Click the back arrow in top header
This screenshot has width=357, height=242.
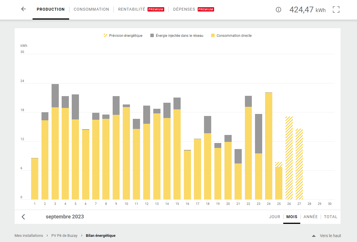(24, 9)
